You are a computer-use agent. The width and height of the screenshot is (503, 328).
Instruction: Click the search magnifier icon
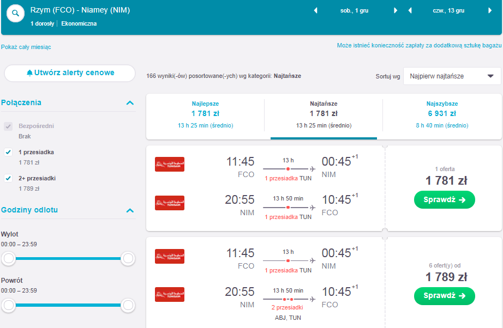tap(15, 14)
